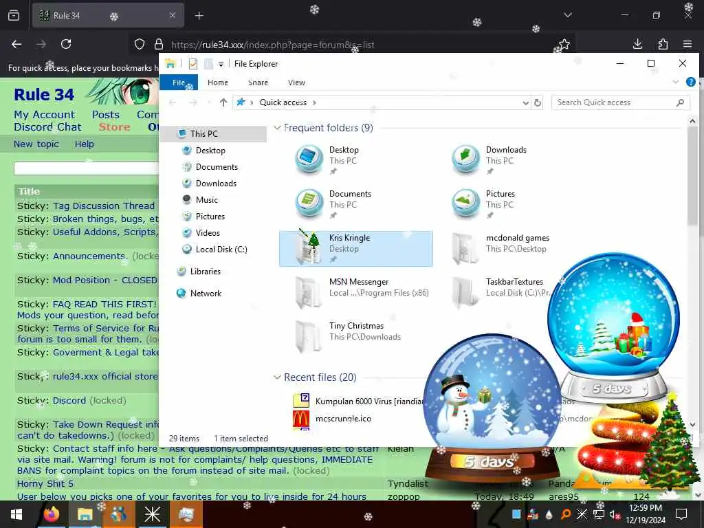Image resolution: width=704 pixels, height=528 pixels.
Task: Open the View ribbon tab
Action: coord(296,82)
